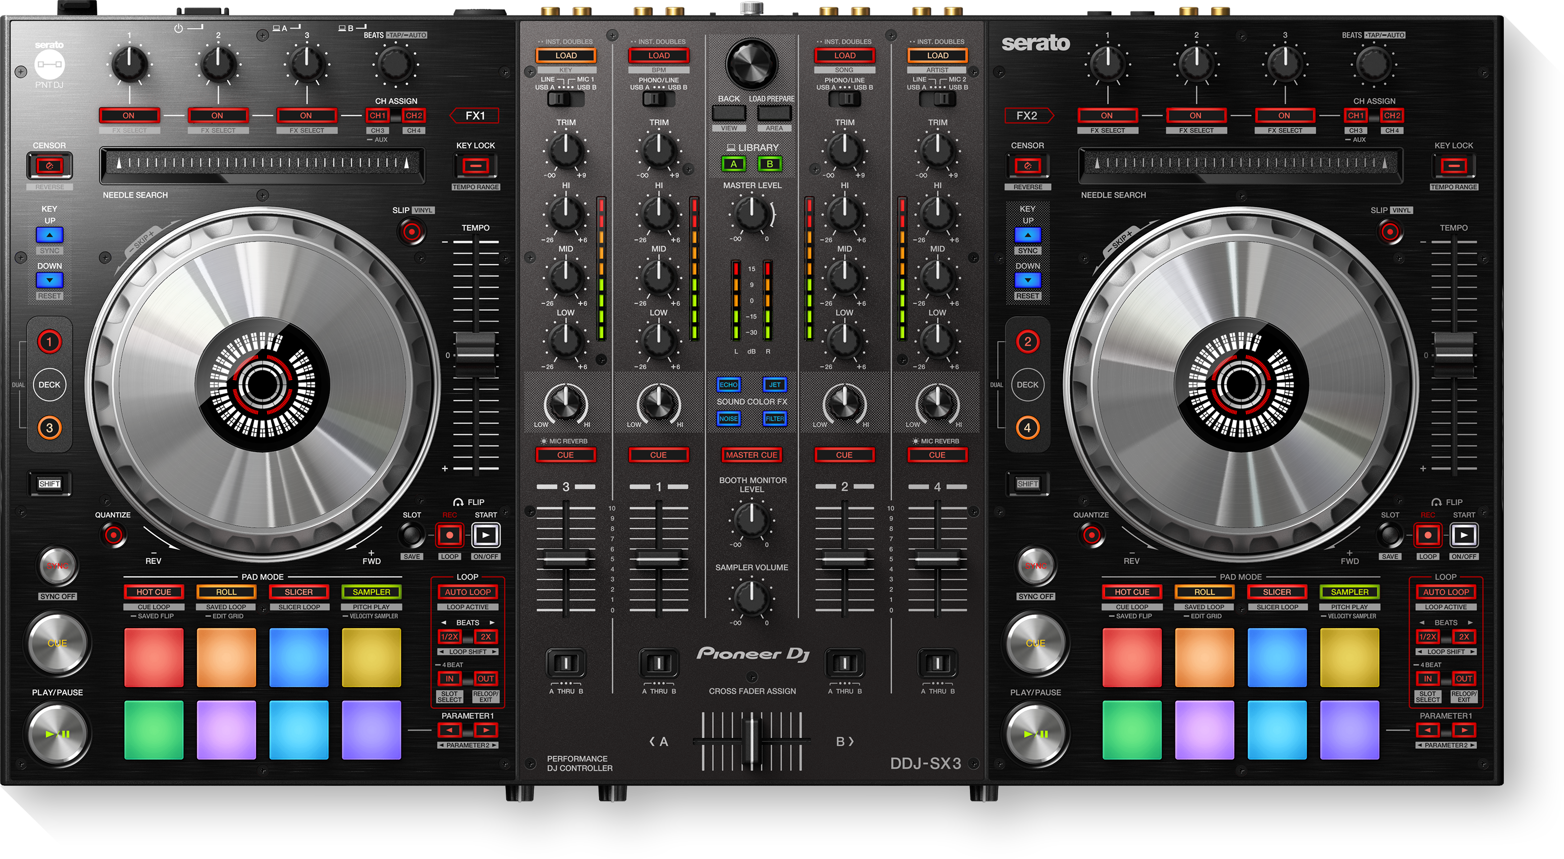Tap the blue performance pad on left deck
Screen dimensions: 1564x859
(x=299, y=658)
